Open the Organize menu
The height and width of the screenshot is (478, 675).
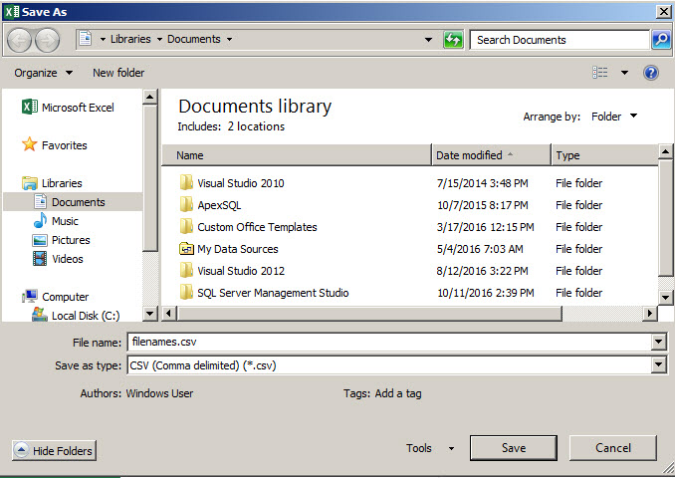tap(43, 73)
